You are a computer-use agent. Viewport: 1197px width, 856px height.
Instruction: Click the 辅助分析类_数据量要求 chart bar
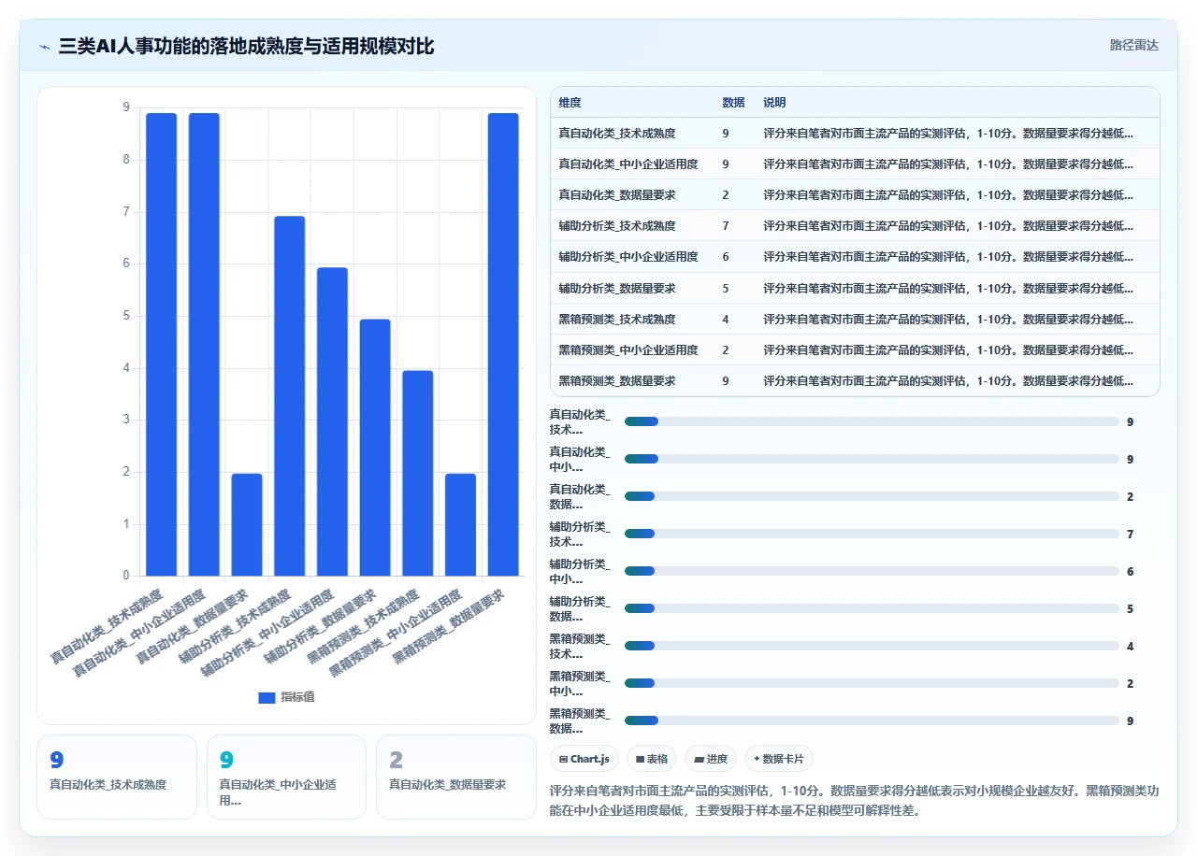(375, 448)
